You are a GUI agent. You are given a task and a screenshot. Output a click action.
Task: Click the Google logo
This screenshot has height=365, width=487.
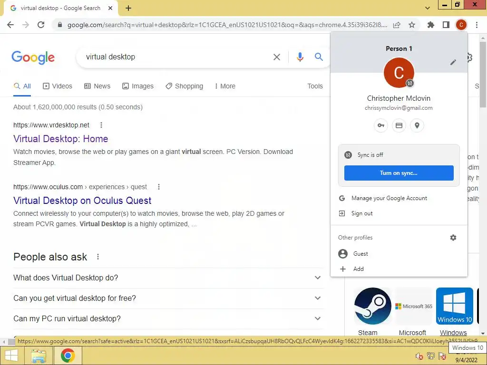[33, 58]
